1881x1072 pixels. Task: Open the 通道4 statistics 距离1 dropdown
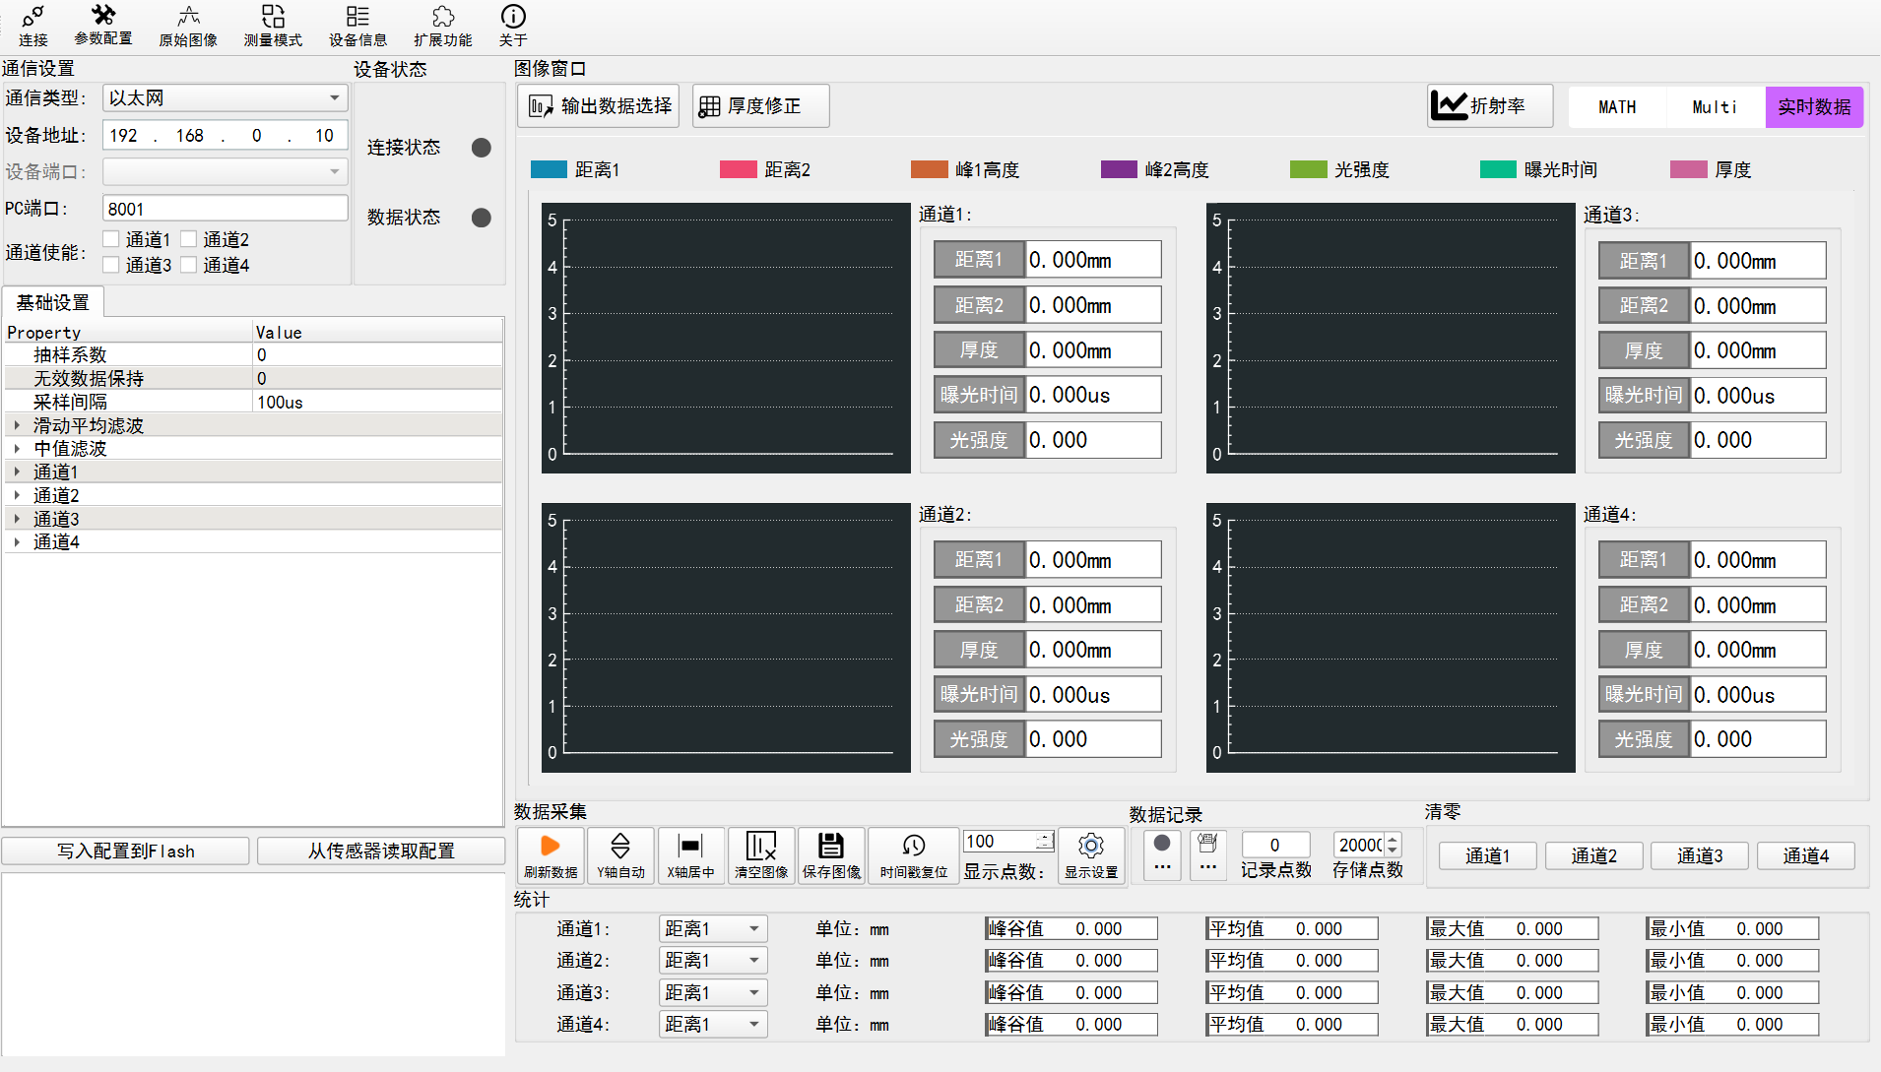pos(712,1025)
